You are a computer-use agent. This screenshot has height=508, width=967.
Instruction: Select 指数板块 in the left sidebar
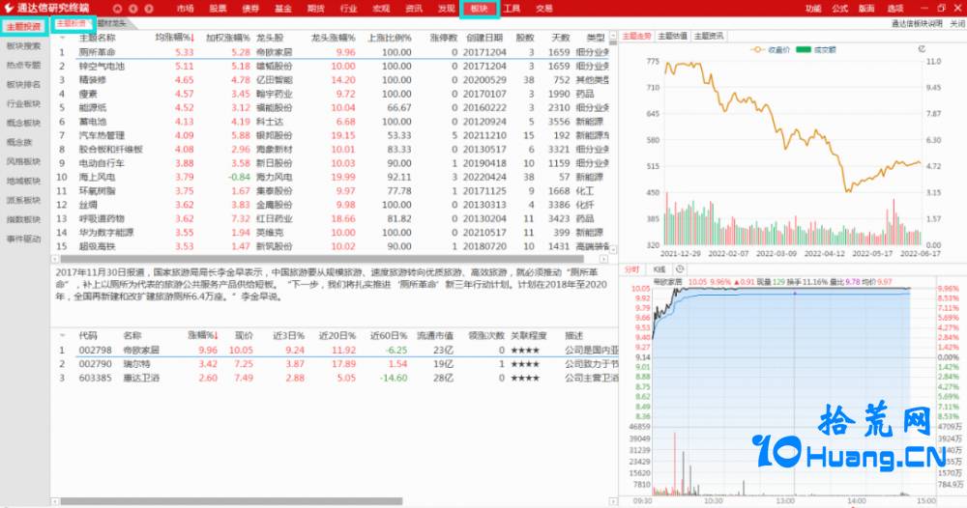(x=23, y=219)
